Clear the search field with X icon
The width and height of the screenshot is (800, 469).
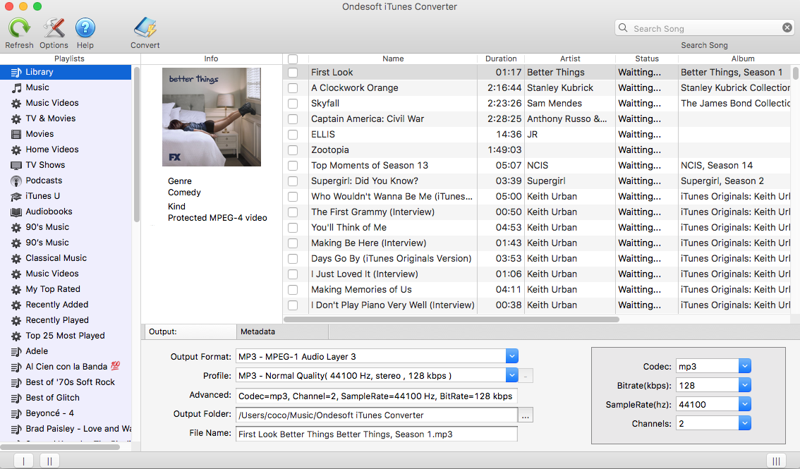pos(787,28)
